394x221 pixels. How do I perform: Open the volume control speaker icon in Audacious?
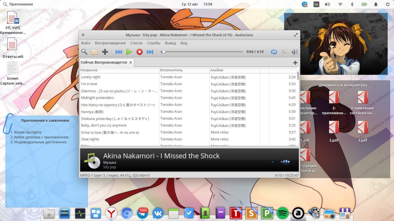tap(295, 52)
